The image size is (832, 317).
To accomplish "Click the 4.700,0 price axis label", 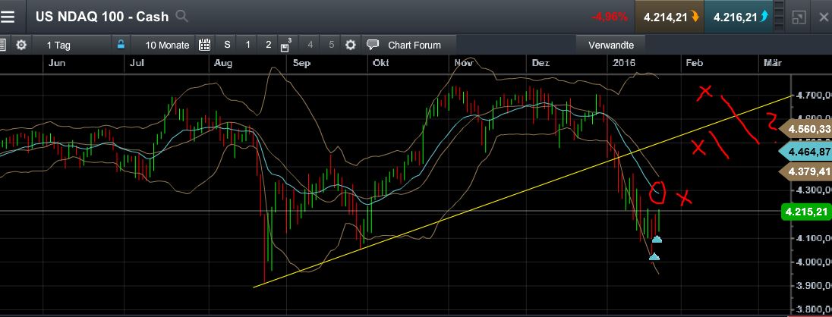I will [813, 96].
